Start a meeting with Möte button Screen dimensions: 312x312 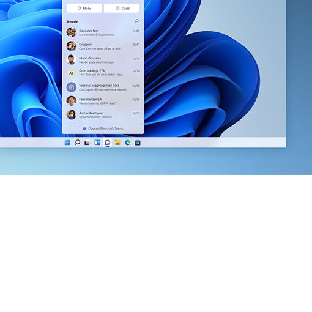[84, 9]
